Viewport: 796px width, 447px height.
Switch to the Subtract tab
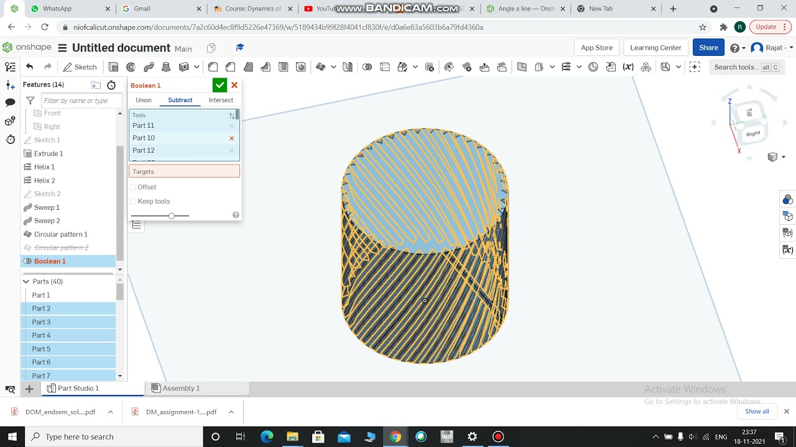(180, 100)
